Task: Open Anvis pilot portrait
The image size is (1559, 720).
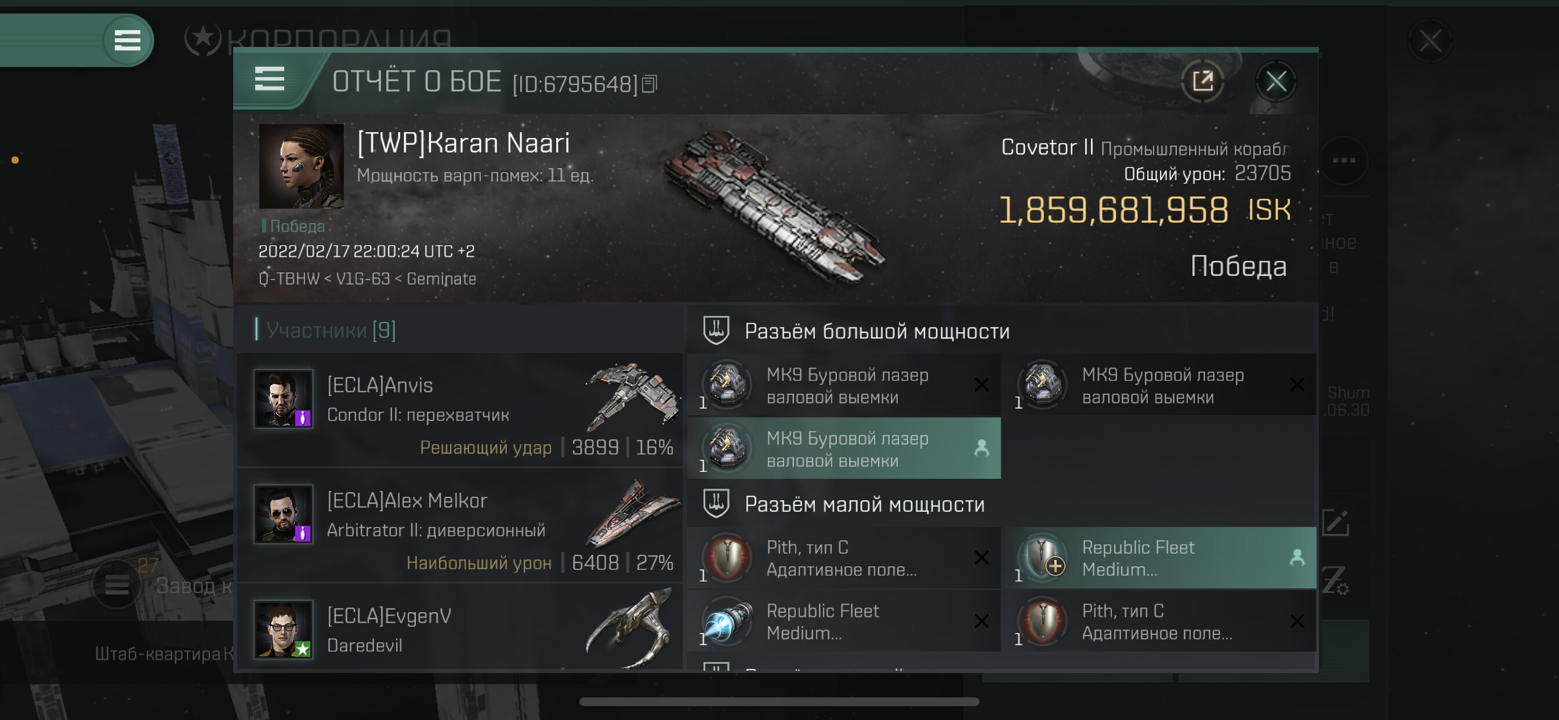Action: pyautogui.click(x=283, y=399)
